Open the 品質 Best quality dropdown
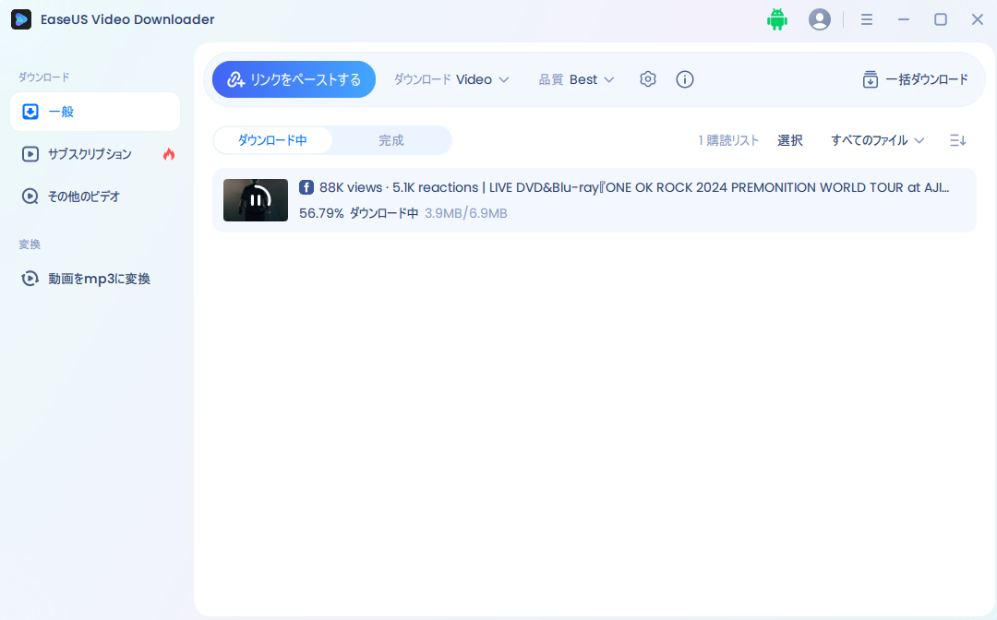The image size is (997, 620). point(576,79)
